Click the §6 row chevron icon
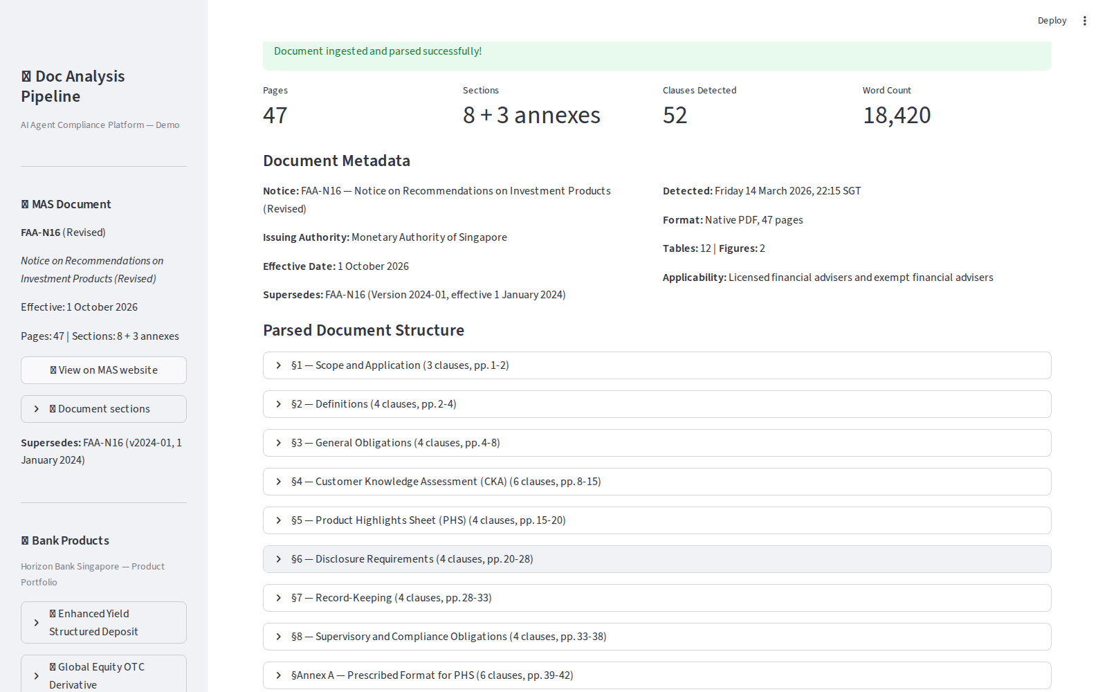Screen dimensions: 1107x692 pos(279,559)
